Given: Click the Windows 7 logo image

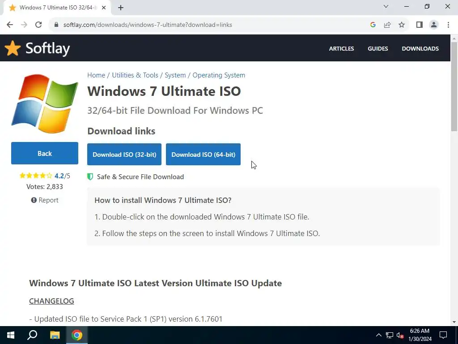Looking at the screenshot, I should (x=45, y=103).
